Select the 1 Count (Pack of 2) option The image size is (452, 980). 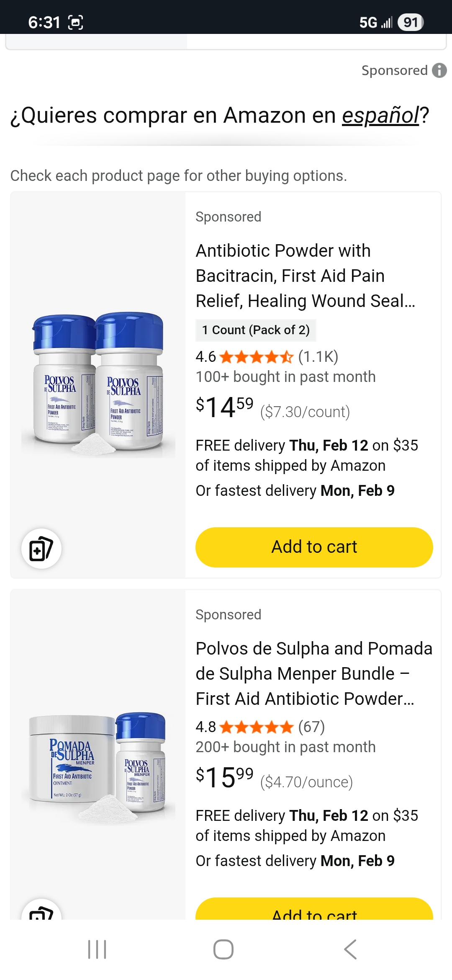[256, 330]
